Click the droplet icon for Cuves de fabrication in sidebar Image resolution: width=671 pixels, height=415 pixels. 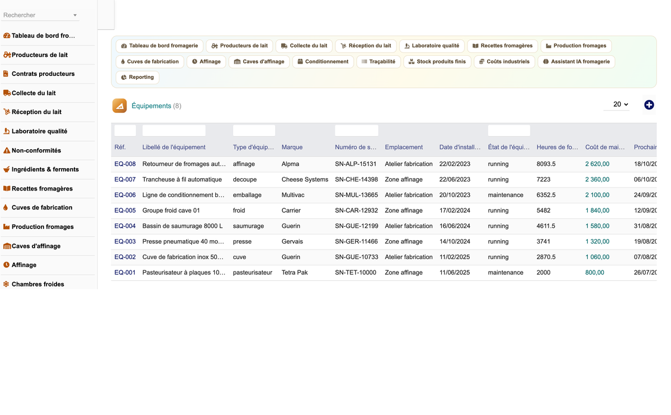point(6,207)
